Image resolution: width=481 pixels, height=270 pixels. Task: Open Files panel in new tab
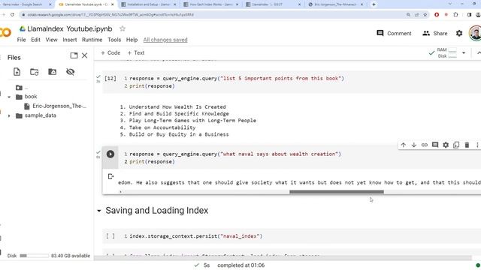pos(74,55)
